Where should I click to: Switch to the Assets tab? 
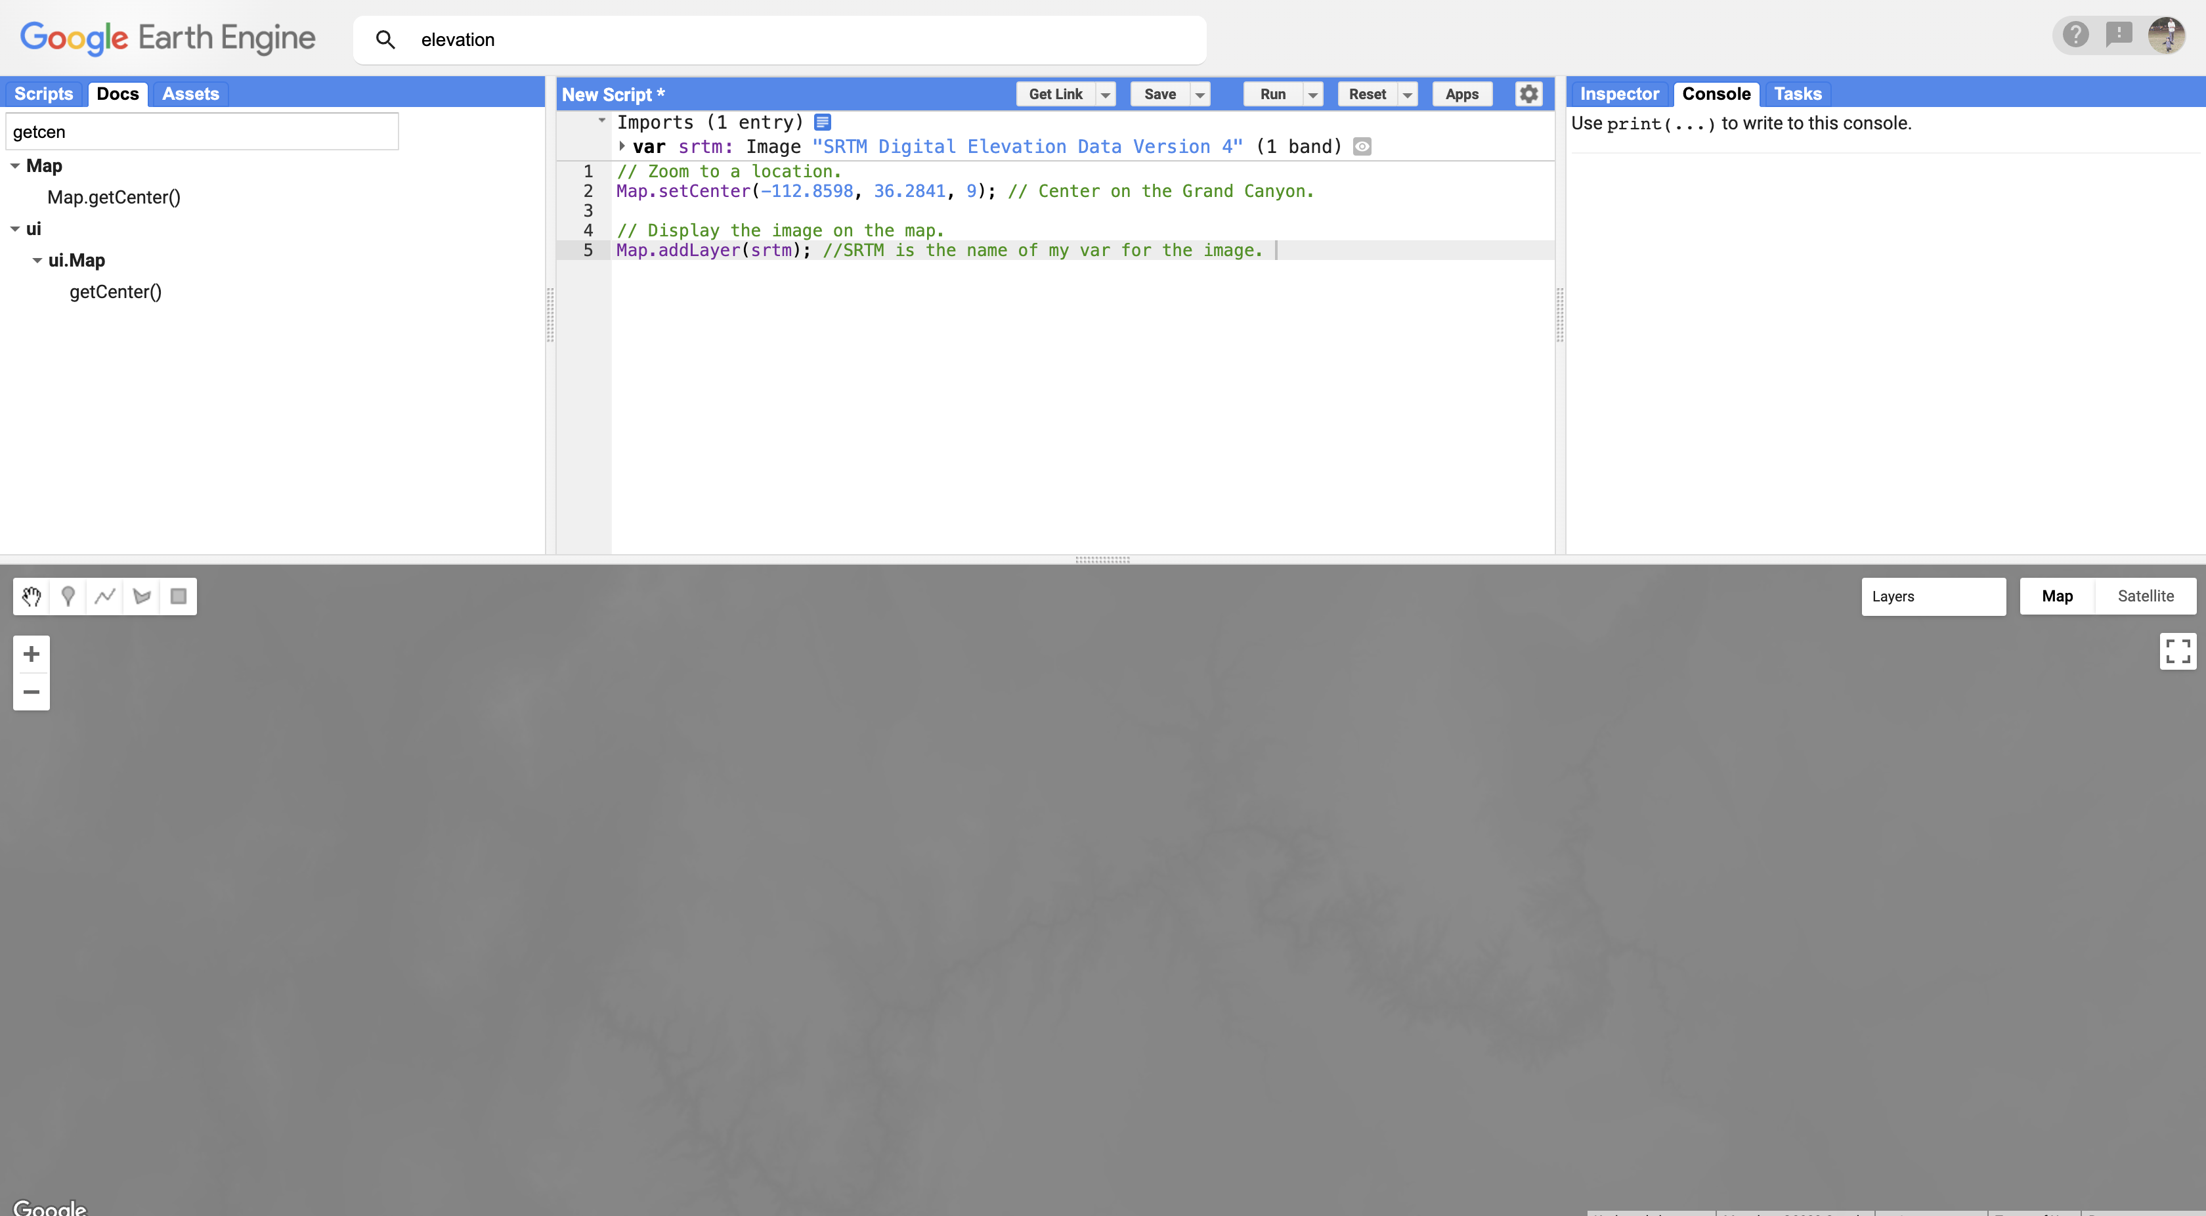tap(190, 94)
